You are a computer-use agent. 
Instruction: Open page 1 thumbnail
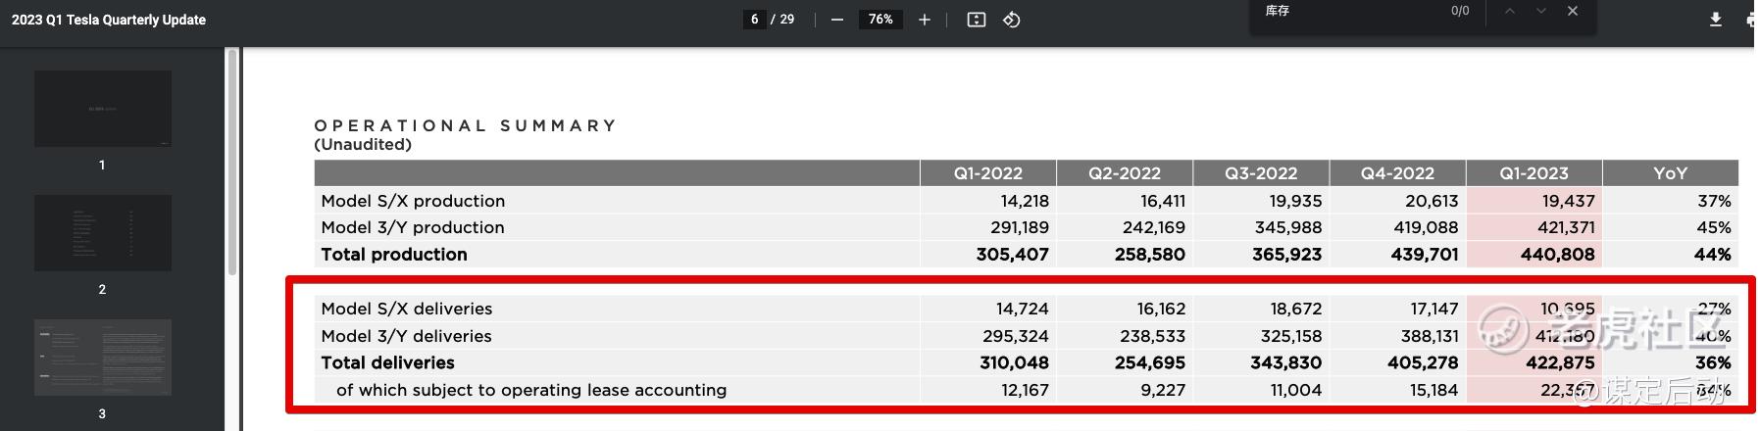(103, 109)
